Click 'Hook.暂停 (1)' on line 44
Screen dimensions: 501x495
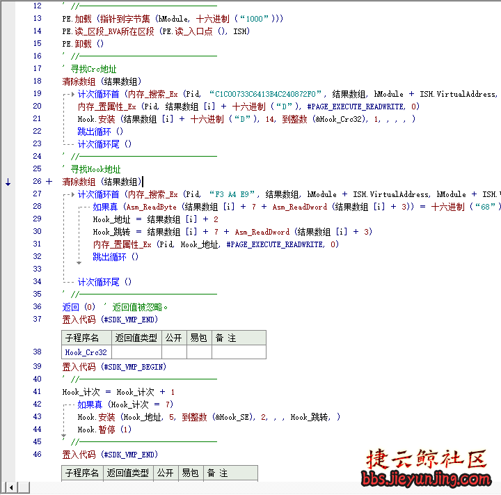coord(104,430)
